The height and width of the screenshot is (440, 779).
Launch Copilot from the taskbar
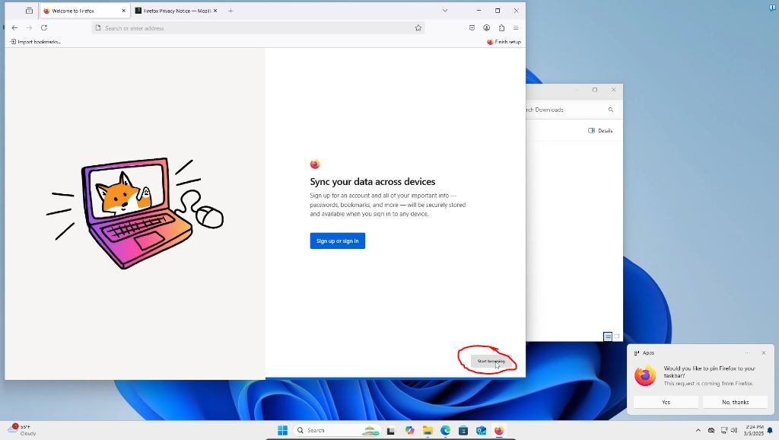(x=409, y=430)
